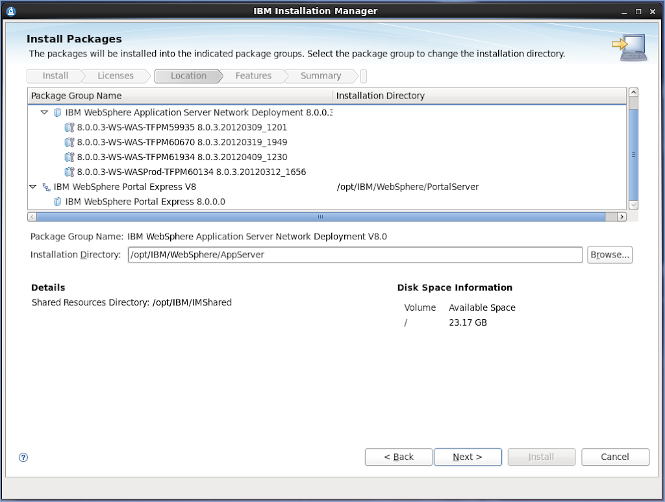This screenshot has height=502, width=665.
Task: Collapse the WebSphere Portal Express V8 group
Action: [33, 187]
